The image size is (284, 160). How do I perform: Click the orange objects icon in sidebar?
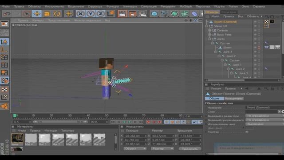click(4, 106)
